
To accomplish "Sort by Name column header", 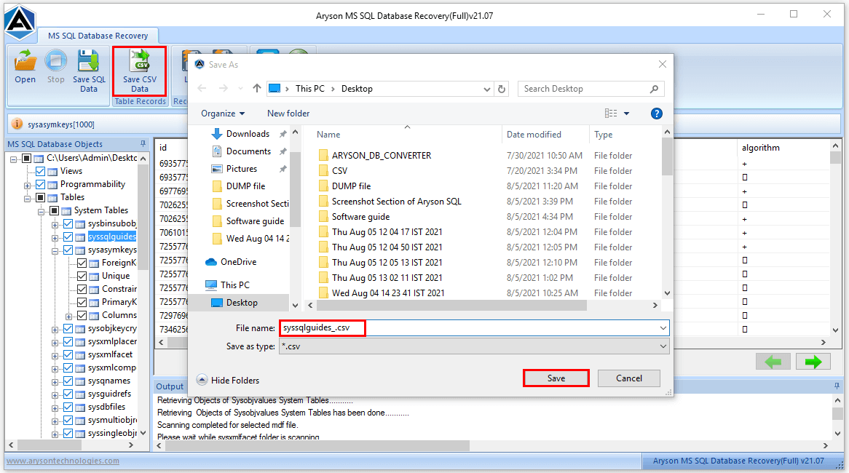I will (328, 134).
